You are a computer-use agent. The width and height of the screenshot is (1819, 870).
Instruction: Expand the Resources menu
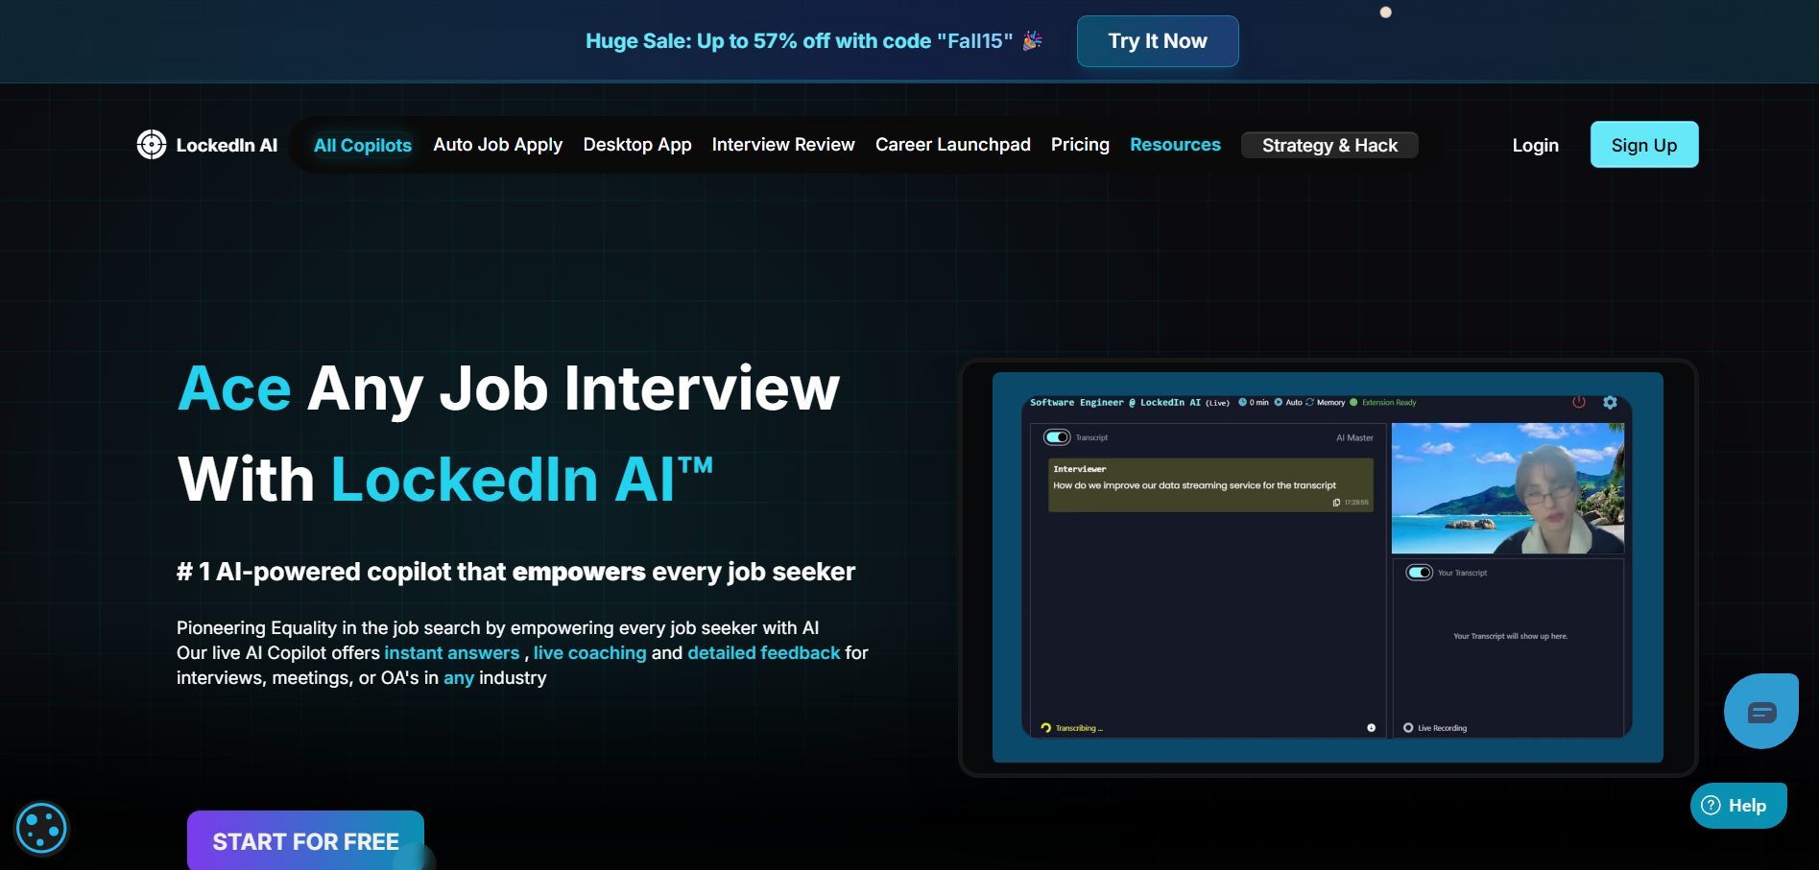point(1175,145)
